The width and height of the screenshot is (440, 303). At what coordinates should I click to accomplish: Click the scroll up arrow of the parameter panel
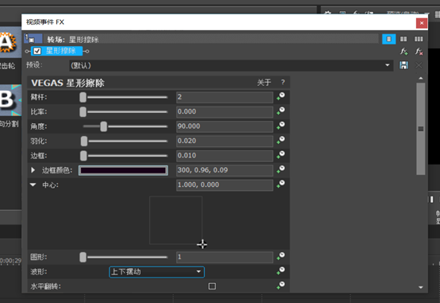pyautogui.click(x=421, y=79)
